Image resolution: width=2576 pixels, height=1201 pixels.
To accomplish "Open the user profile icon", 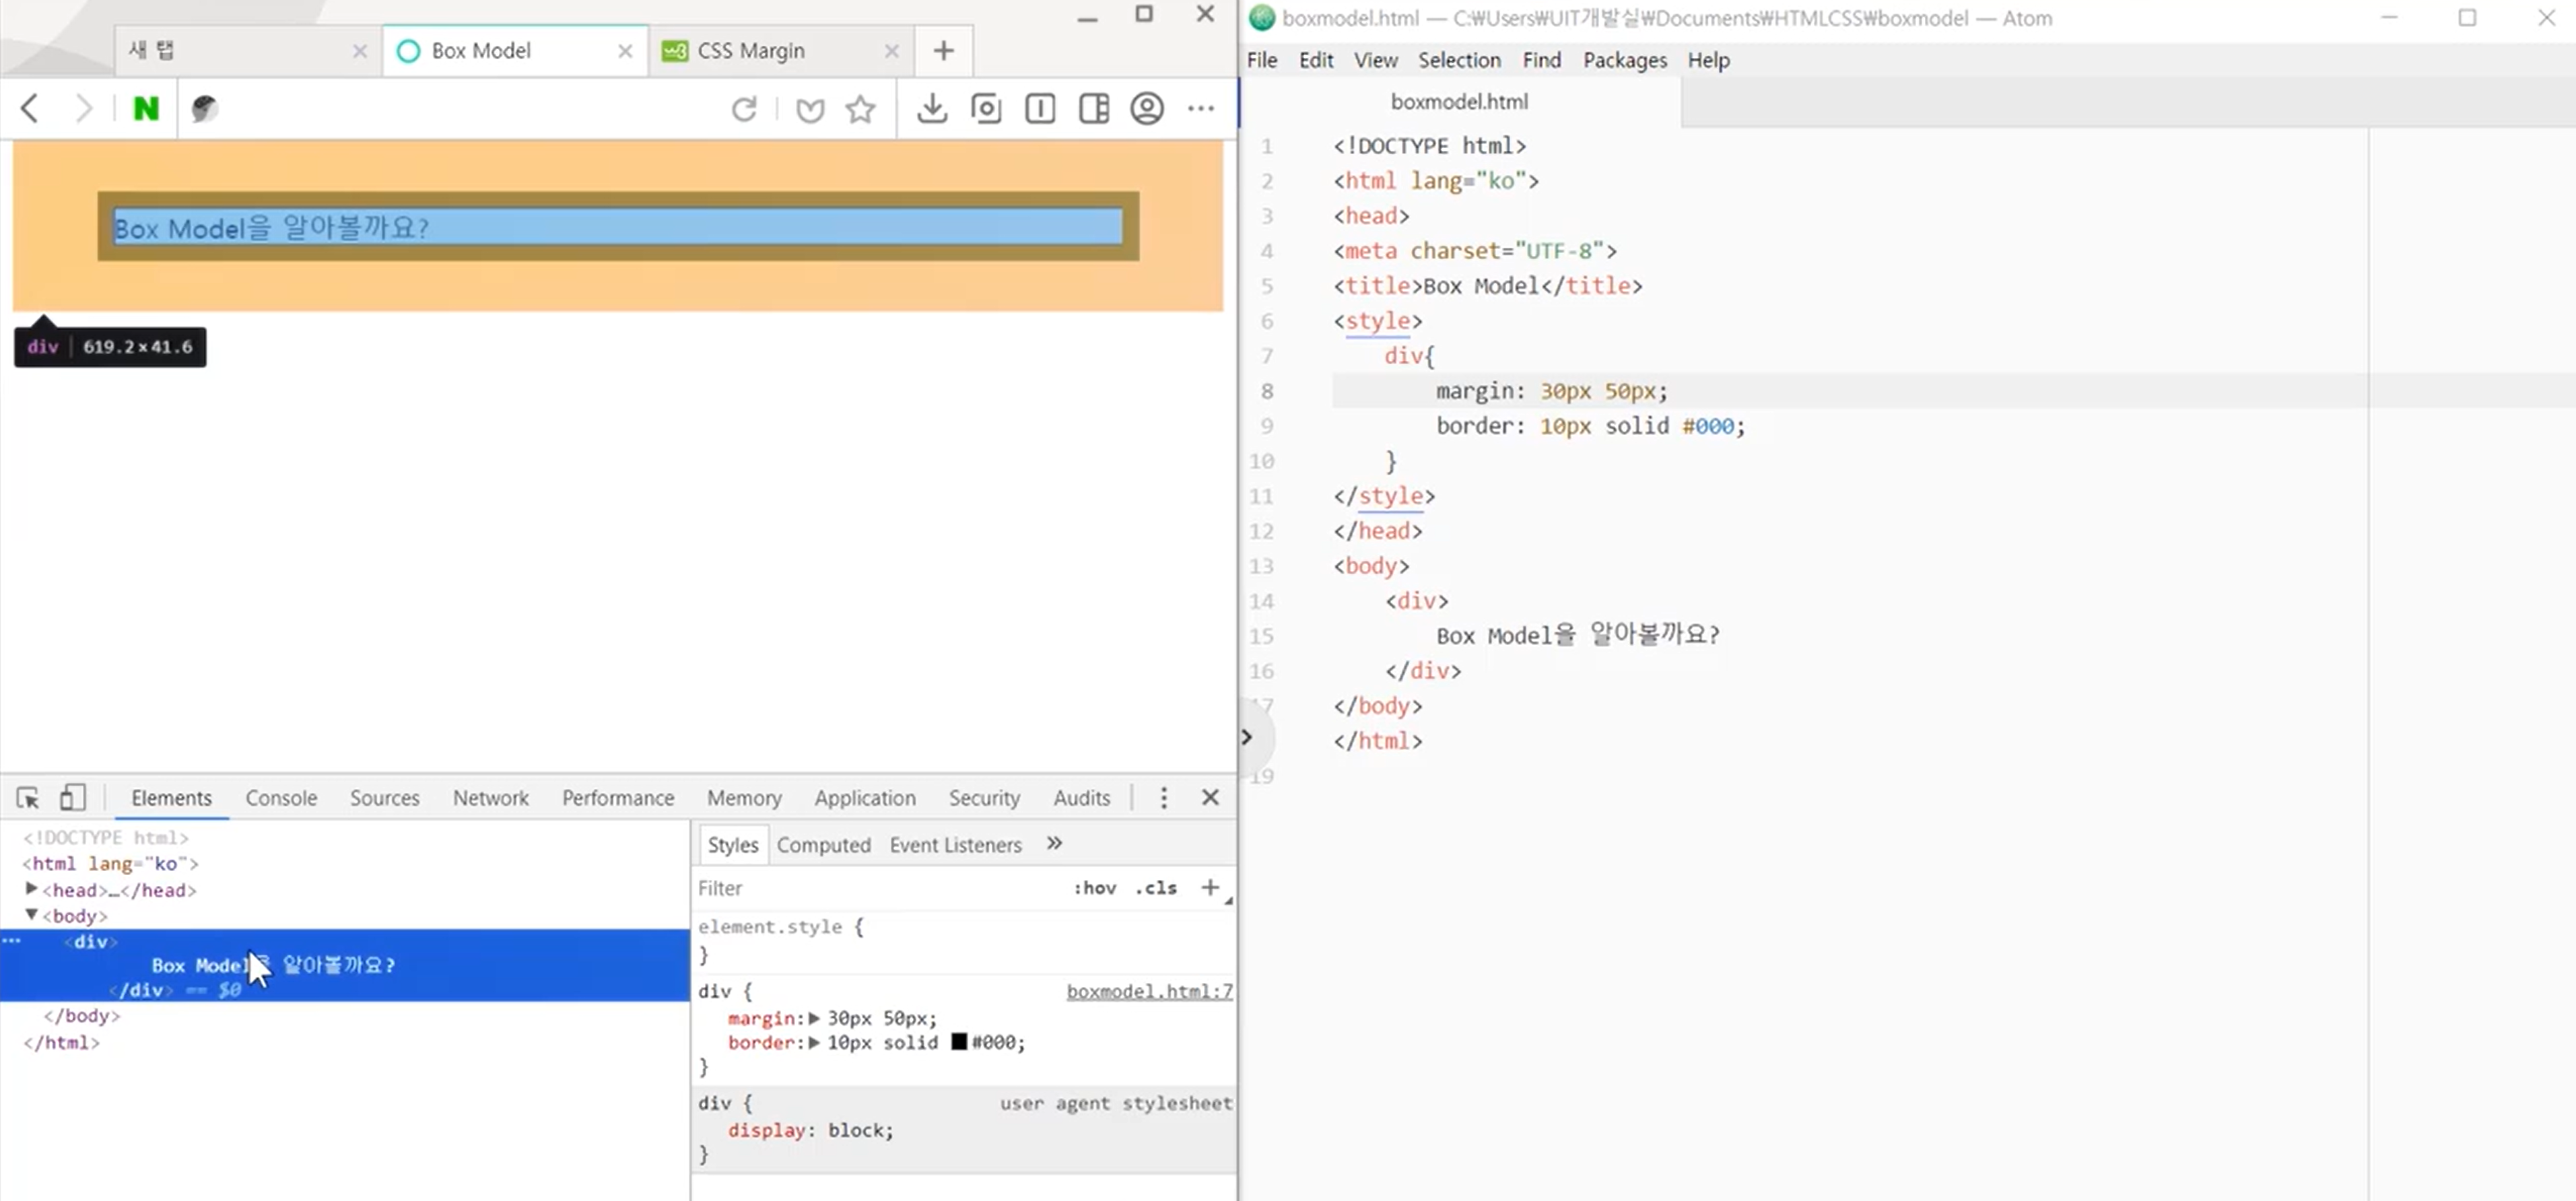I will pyautogui.click(x=1147, y=108).
